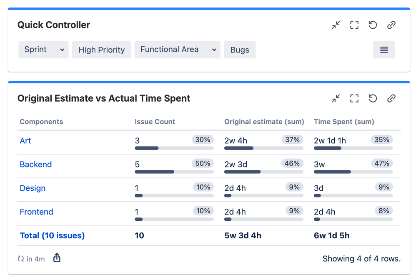Open the hamburger menu in Quick Controller
Viewport: 416px width, 280px height.
(x=384, y=50)
